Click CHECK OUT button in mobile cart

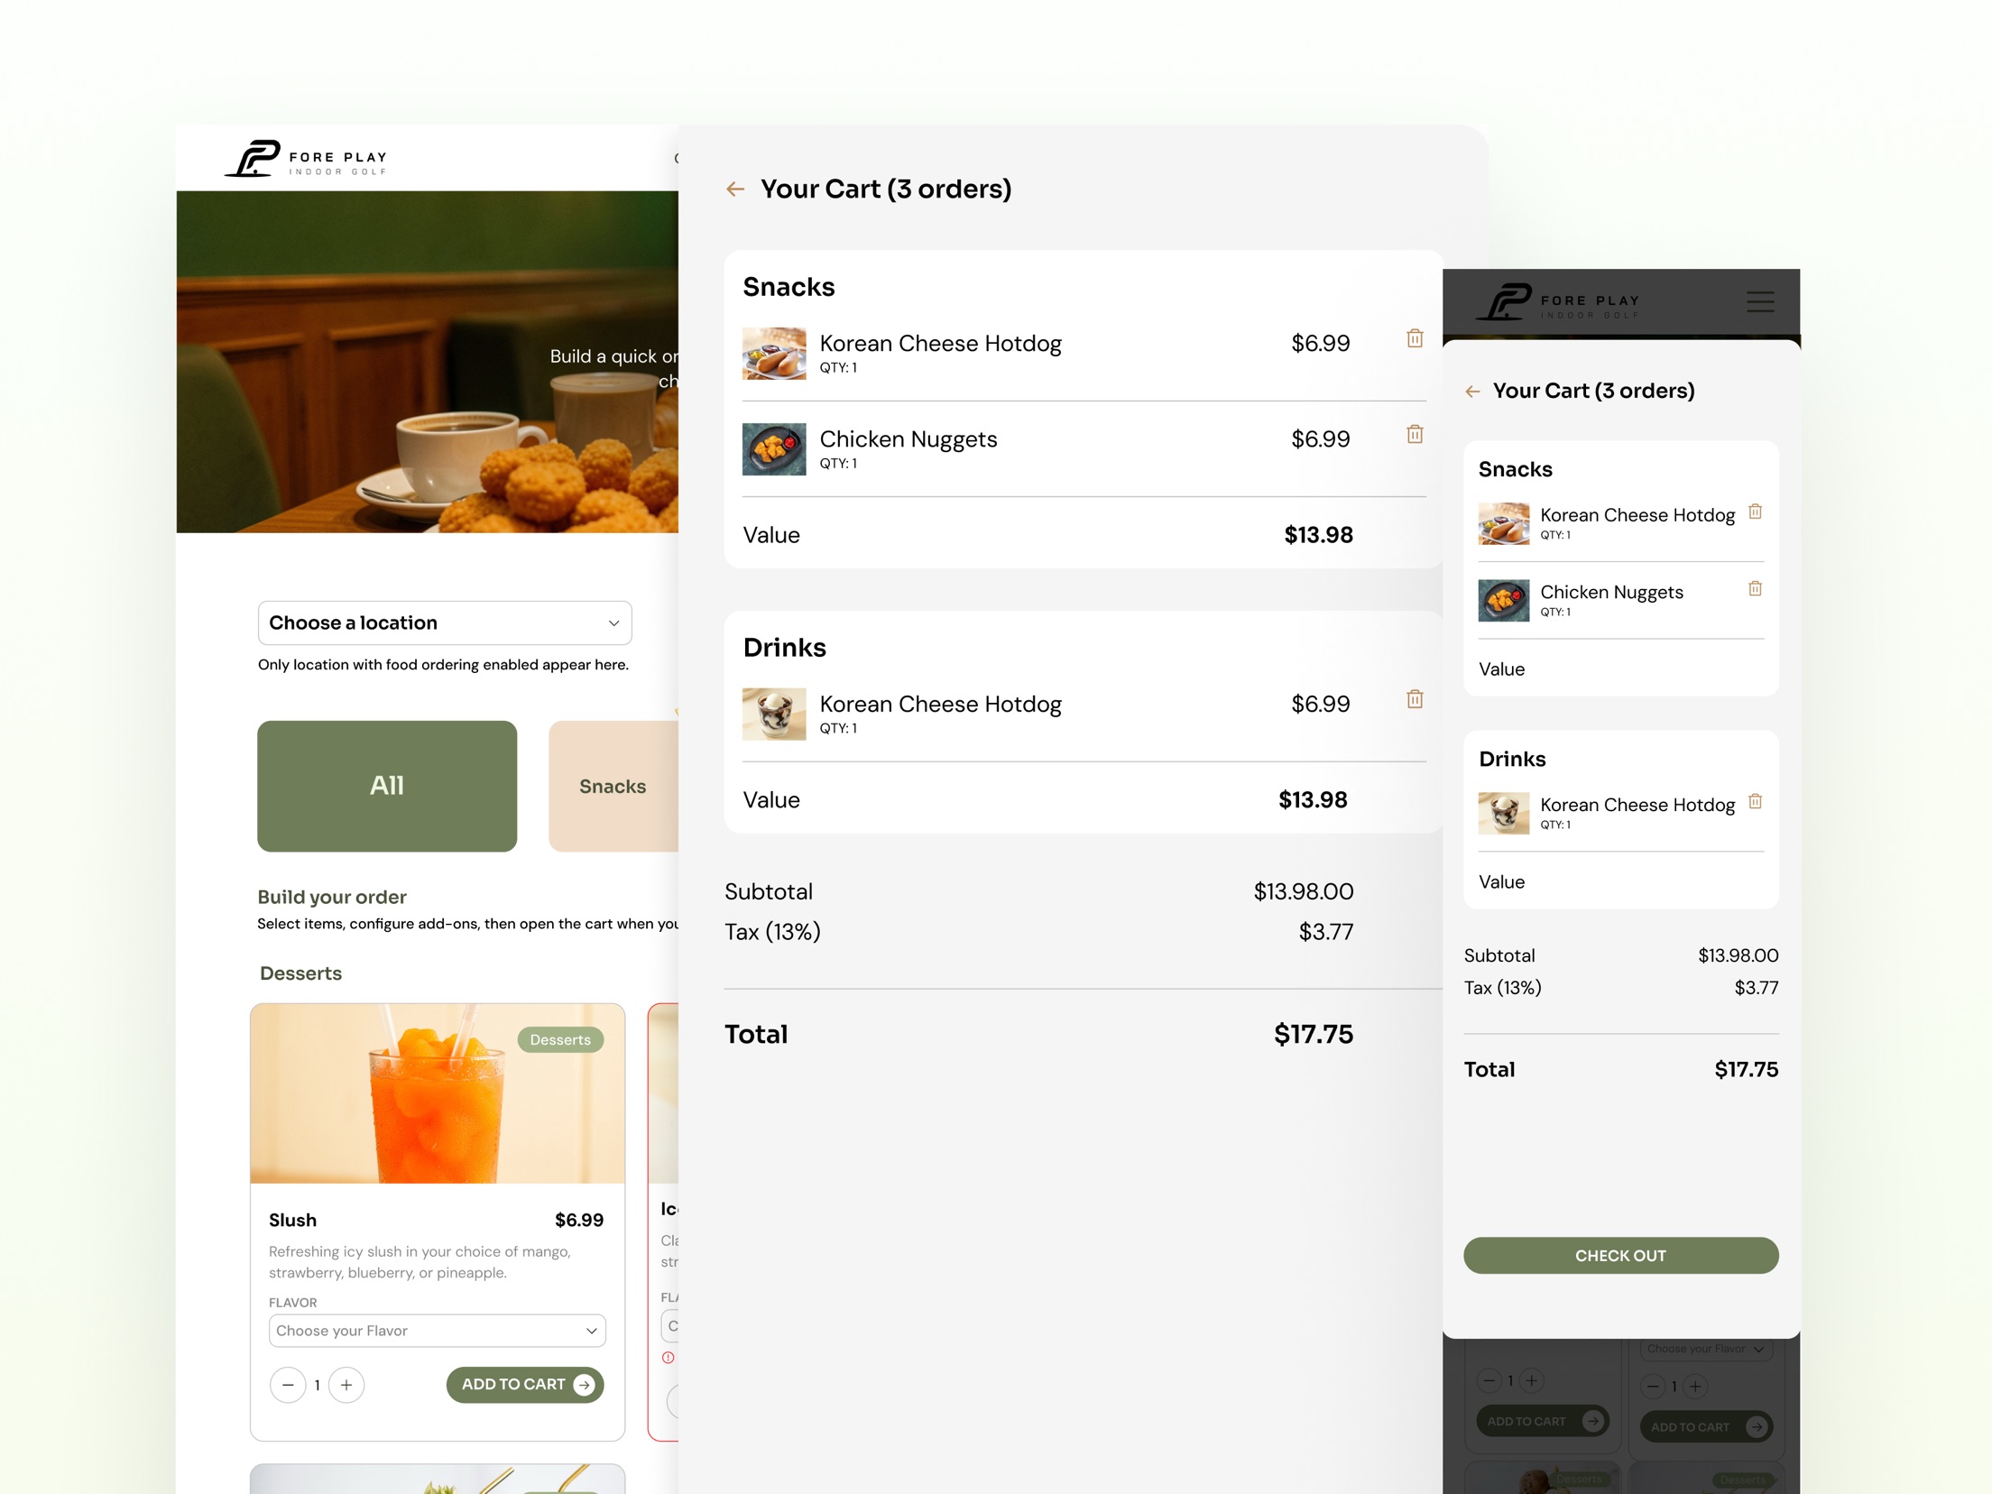[1621, 1255]
